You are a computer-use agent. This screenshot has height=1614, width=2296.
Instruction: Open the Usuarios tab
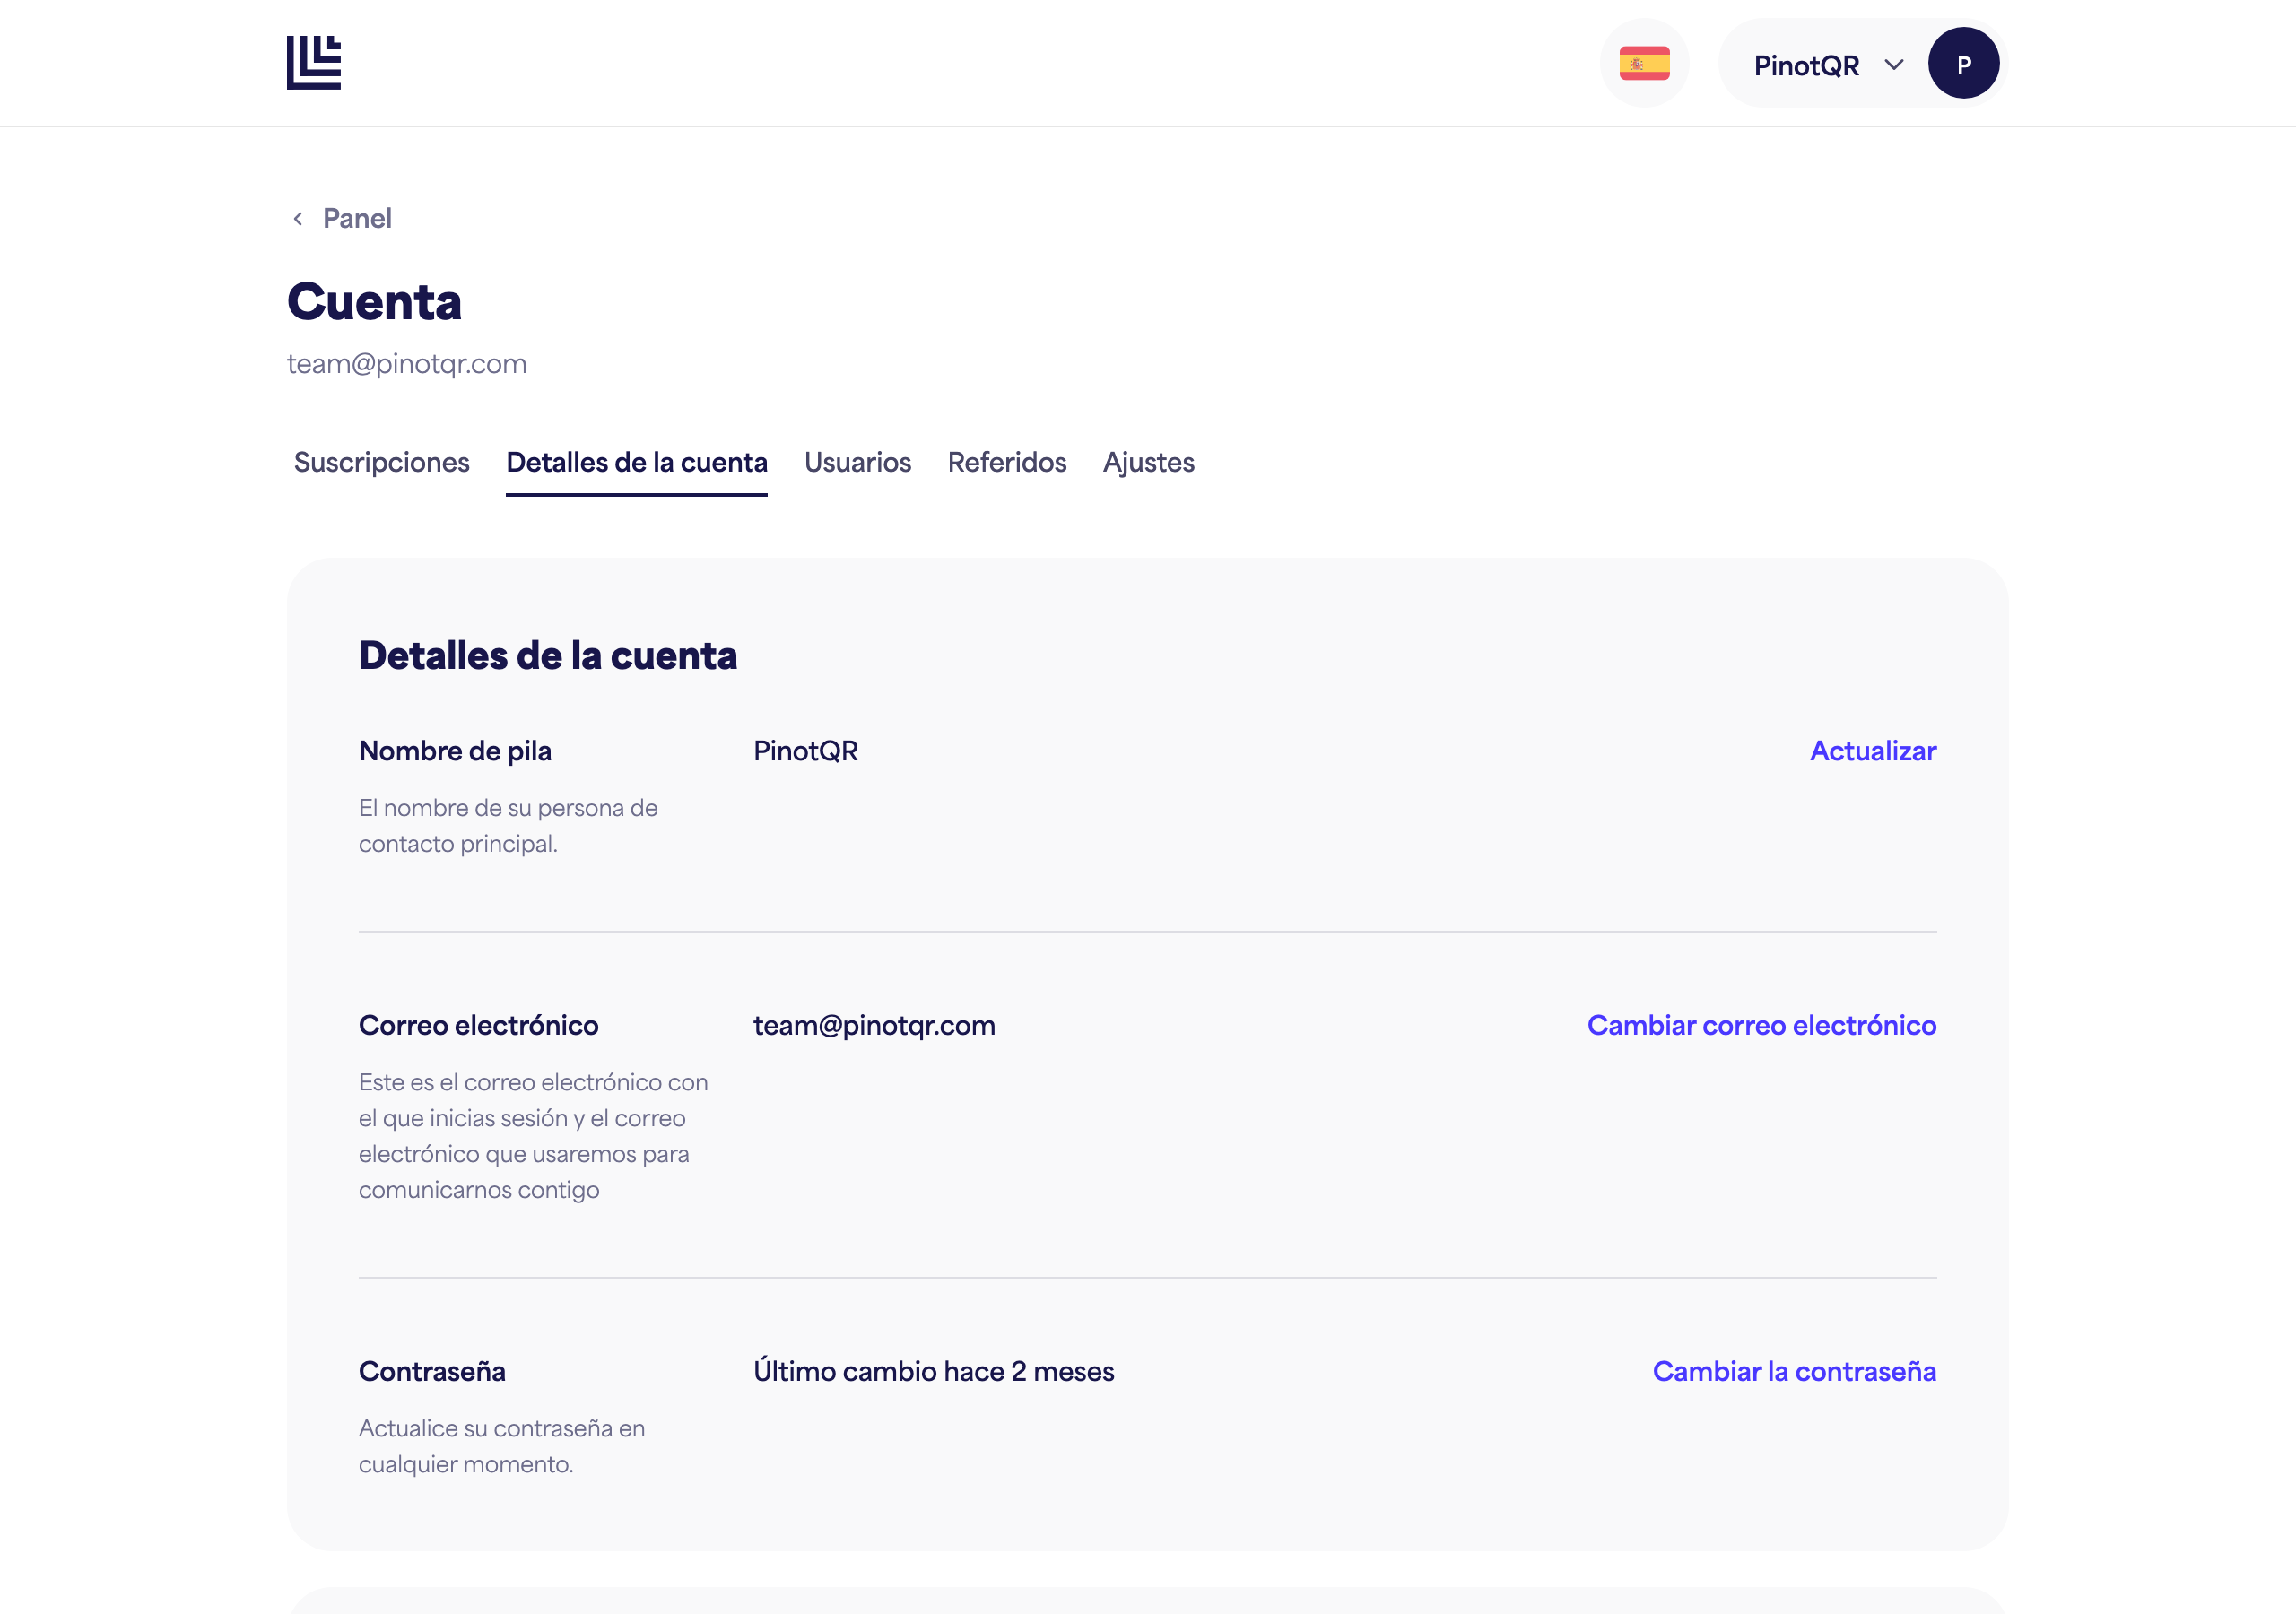(x=858, y=463)
